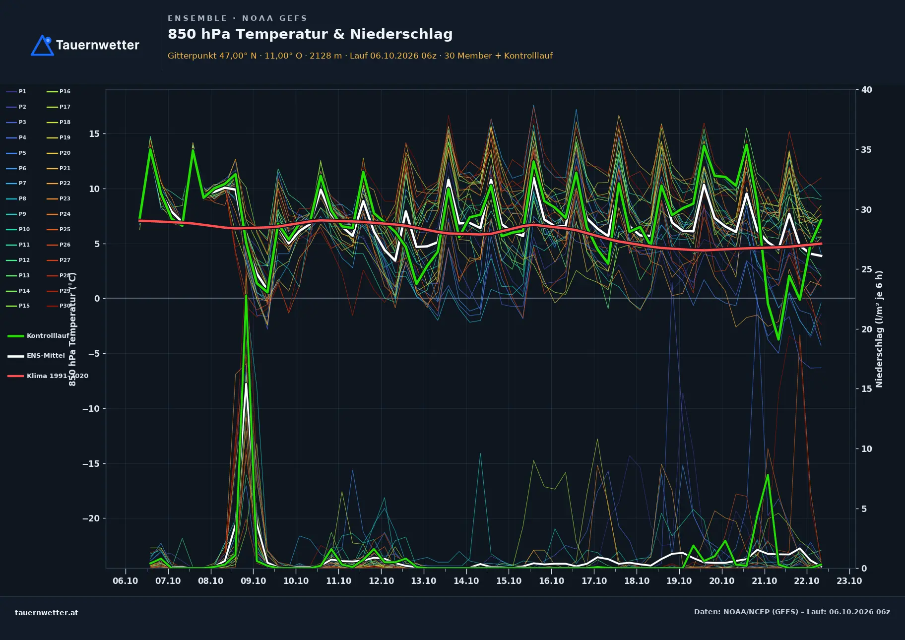Select the P12 legend entry
905x640 pixels.
[x=18, y=260]
